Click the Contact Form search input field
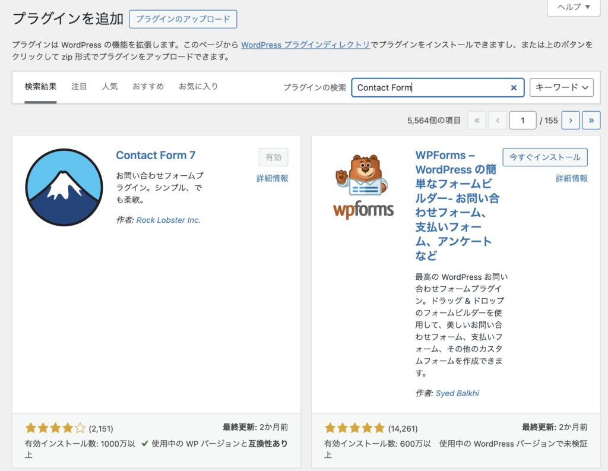This screenshot has height=471, width=608. (430, 87)
